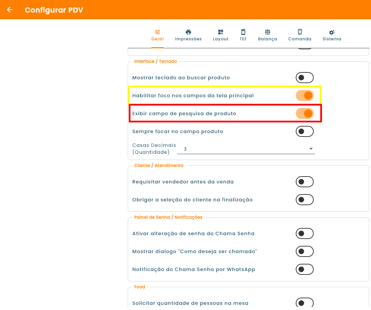Click the Casas Decimais value 3
Viewport: 371px width, 310px height.
pyautogui.click(x=185, y=149)
